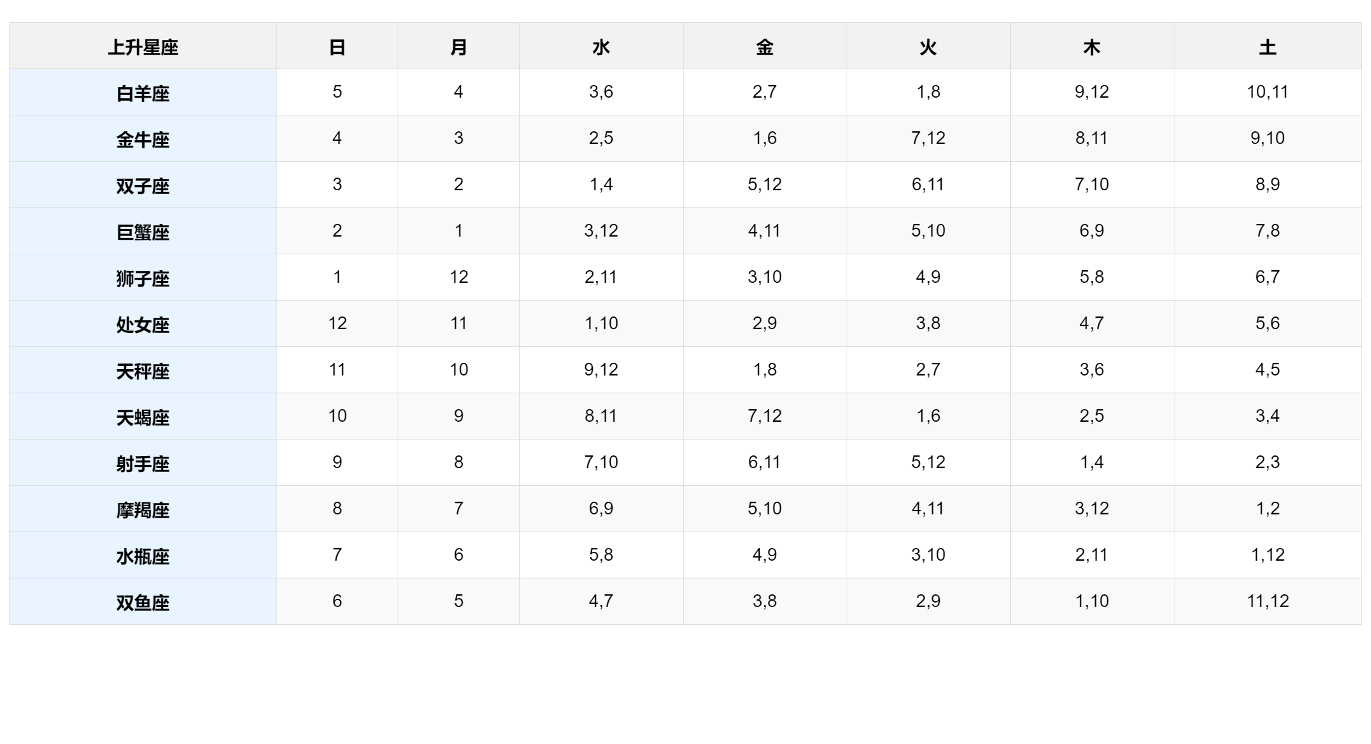
Task: Click the 巨蟹座 row label
Action: (143, 232)
